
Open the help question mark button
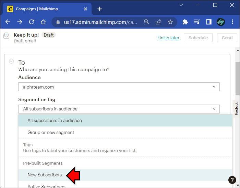point(232,180)
